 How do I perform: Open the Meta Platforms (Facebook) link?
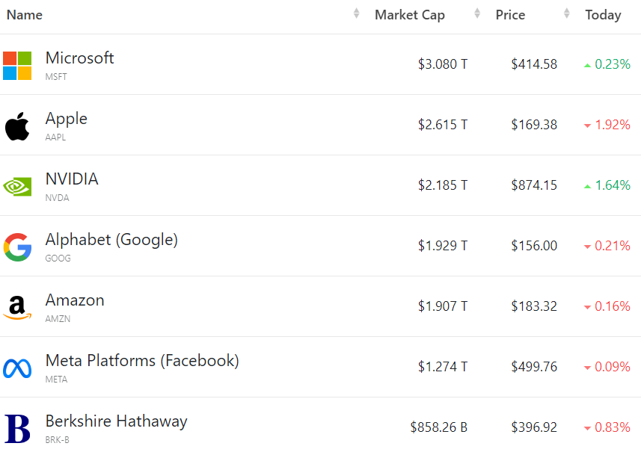coord(142,361)
